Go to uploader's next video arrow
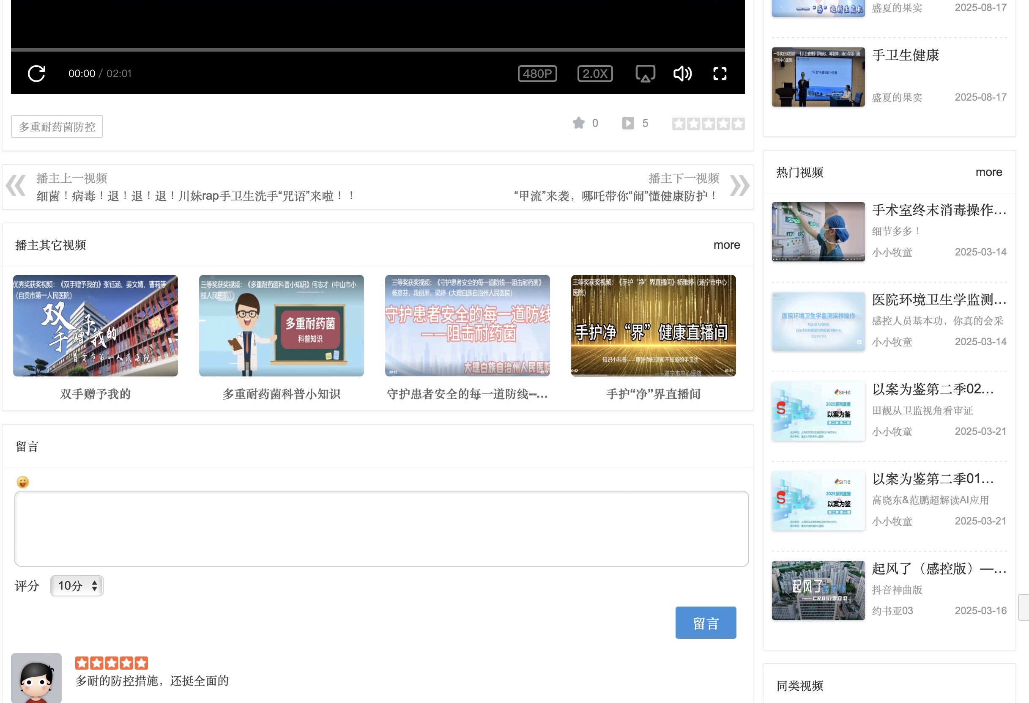 [x=739, y=186]
